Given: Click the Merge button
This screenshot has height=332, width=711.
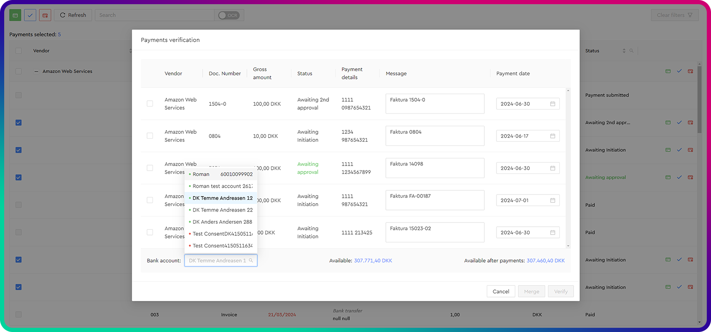Looking at the screenshot, I should coord(532,291).
